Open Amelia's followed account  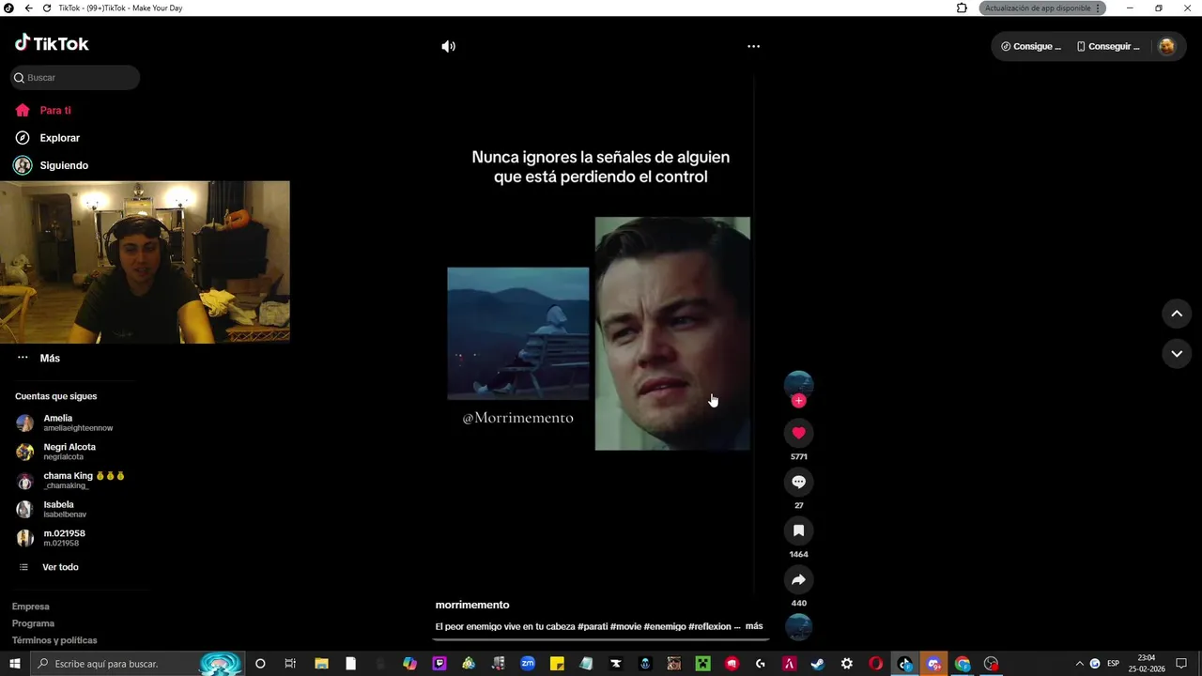point(66,422)
